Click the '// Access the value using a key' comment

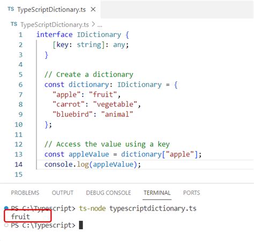tap(107, 144)
